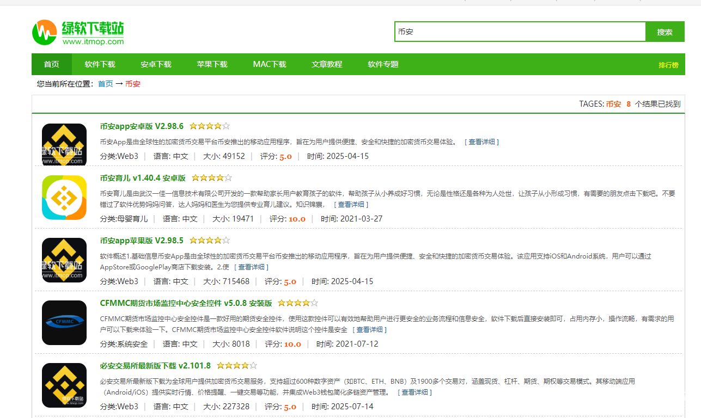This screenshot has width=701, height=418.
Task: Open the 文章教程 navigation item
Action: click(x=327, y=64)
